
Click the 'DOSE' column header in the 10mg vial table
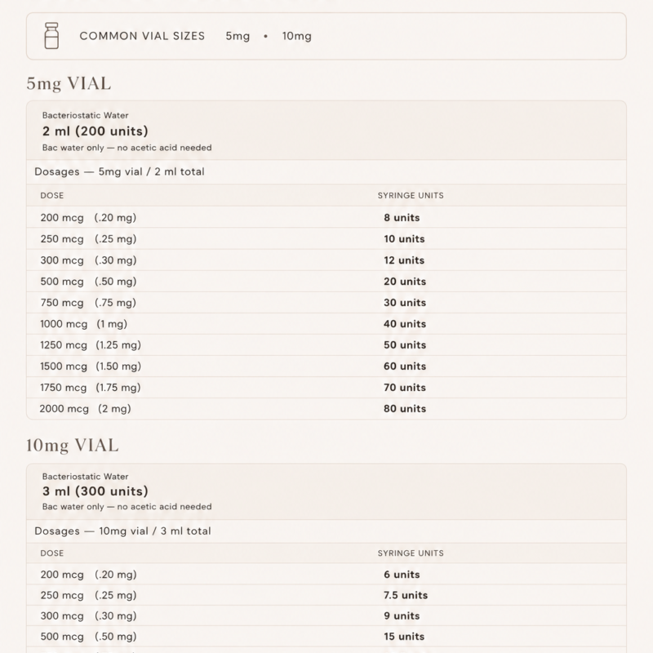[52, 553]
